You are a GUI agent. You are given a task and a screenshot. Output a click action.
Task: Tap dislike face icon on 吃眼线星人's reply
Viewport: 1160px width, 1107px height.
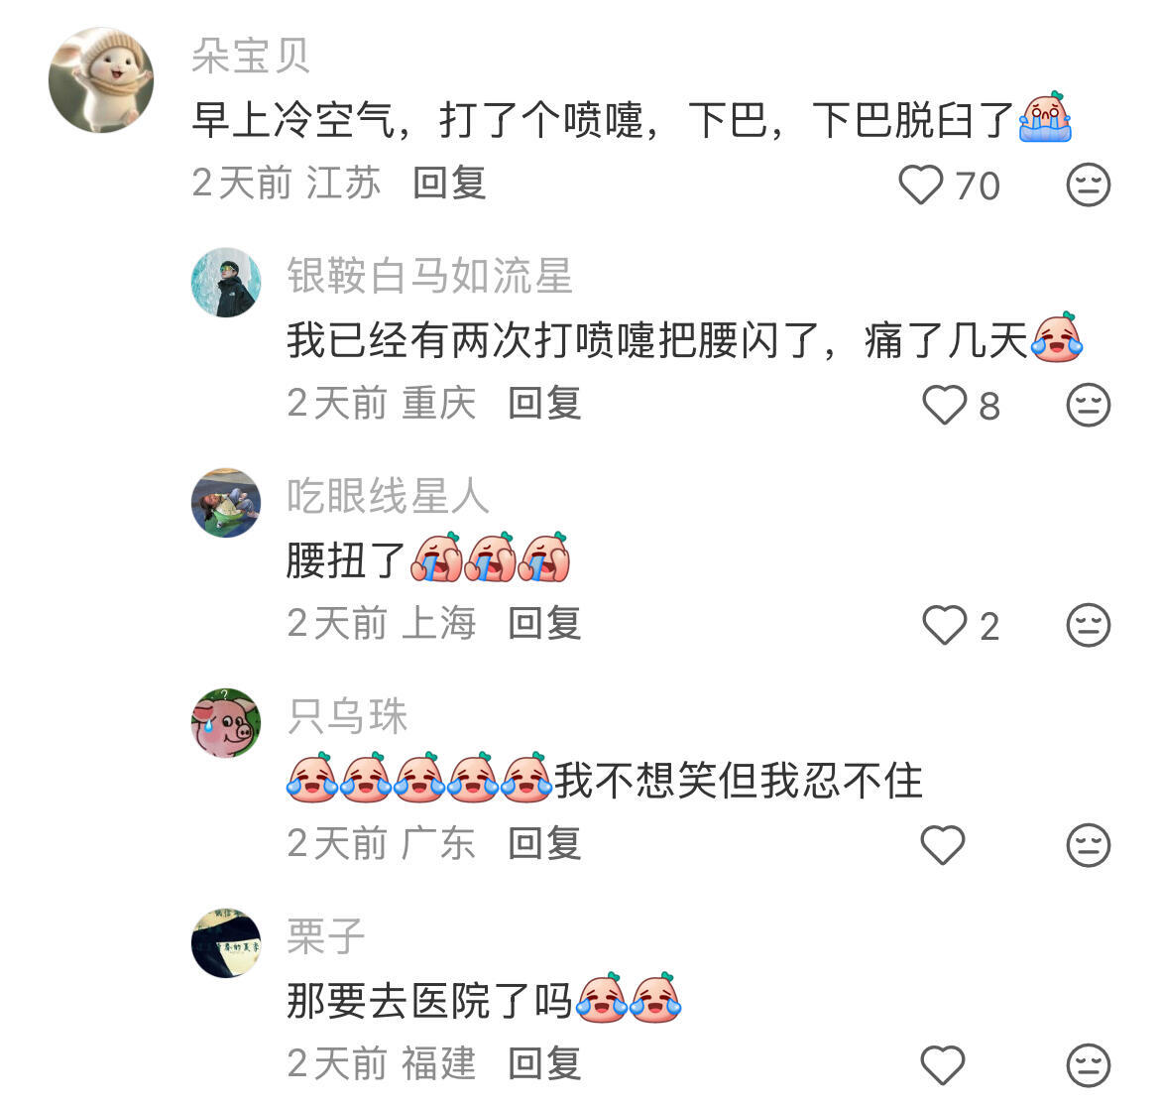(x=1089, y=625)
